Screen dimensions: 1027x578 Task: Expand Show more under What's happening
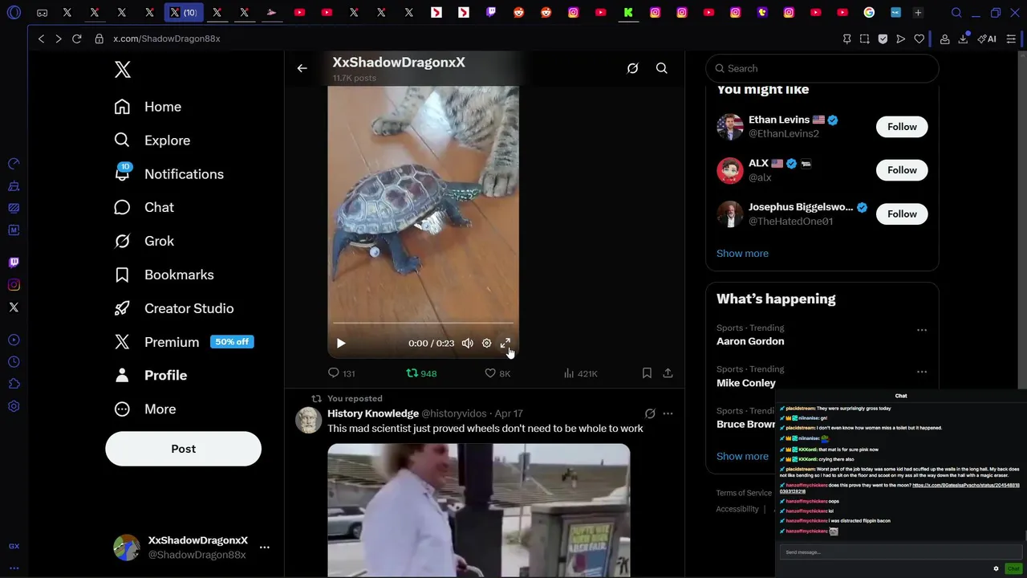pyautogui.click(x=742, y=456)
